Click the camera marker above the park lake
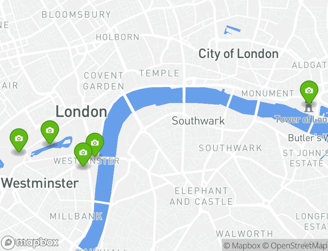 click(50, 132)
